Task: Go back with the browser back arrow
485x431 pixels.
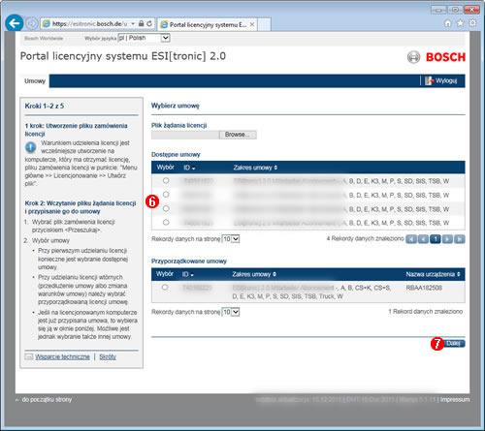Action: [15, 23]
